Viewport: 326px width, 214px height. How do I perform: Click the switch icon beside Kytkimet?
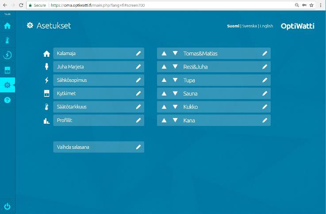tap(46, 93)
